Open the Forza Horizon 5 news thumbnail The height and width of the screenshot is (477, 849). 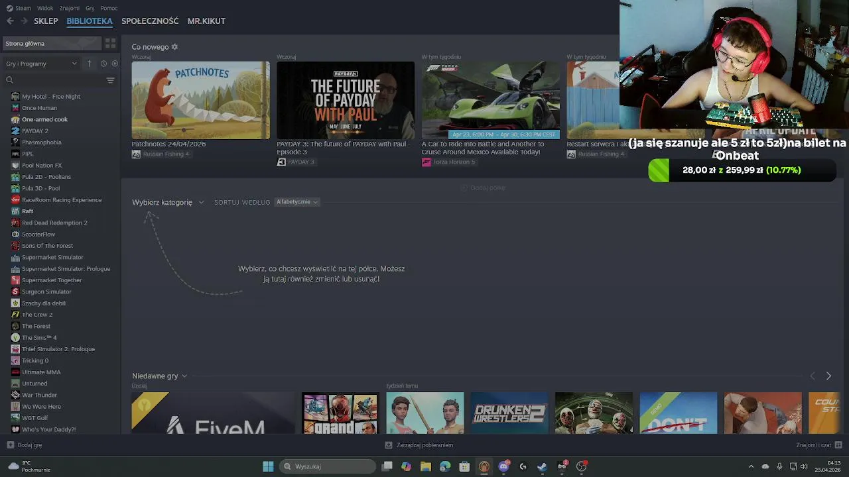coord(490,100)
